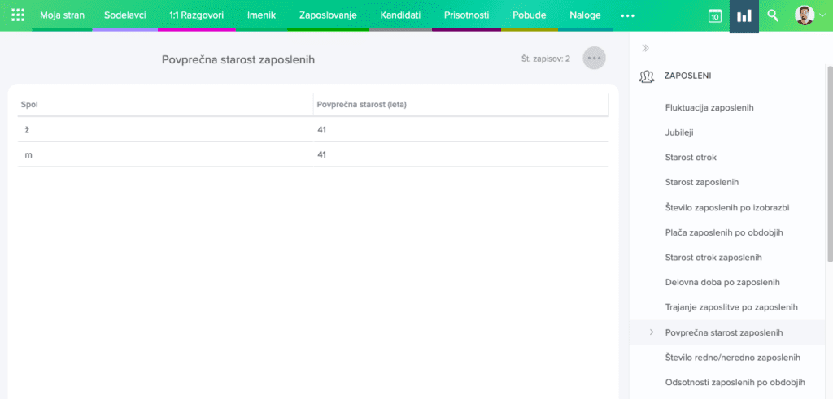Open the calendar icon in top bar
Viewport: 833px width, 399px height.
pos(714,15)
